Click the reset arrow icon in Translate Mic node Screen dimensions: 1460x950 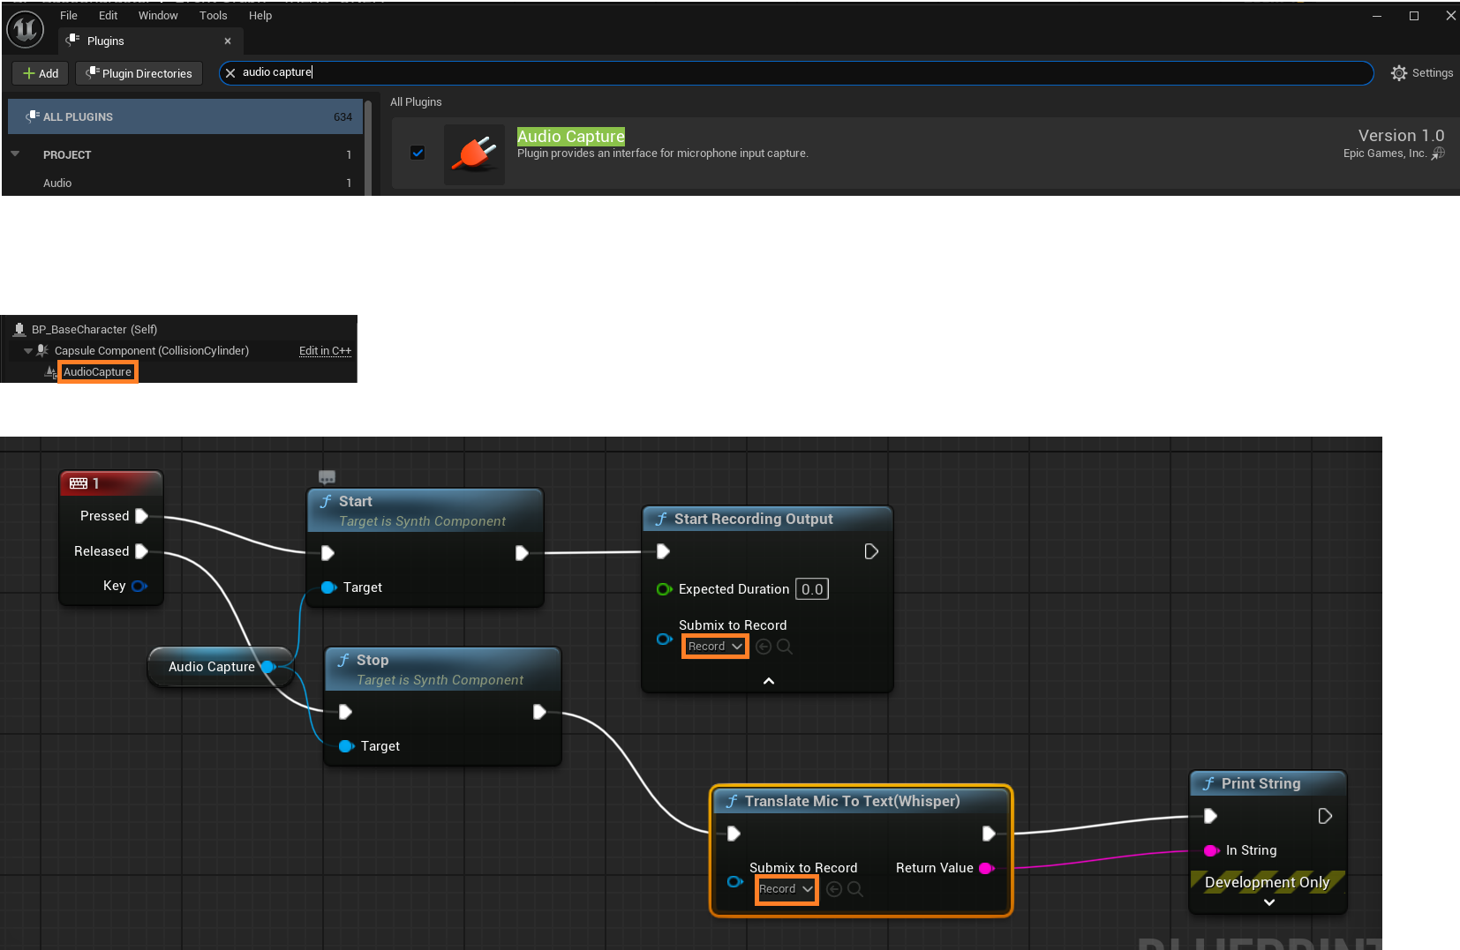(834, 889)
